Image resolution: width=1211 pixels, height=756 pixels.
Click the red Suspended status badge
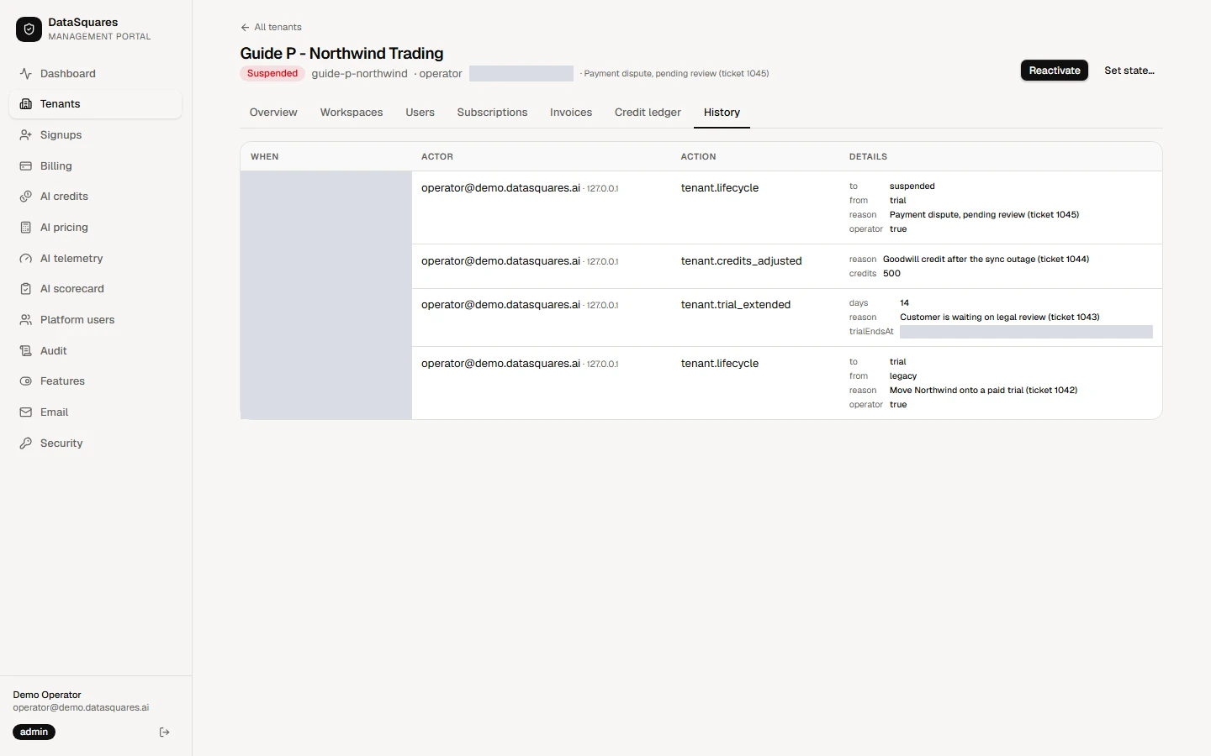pos(272,74)
